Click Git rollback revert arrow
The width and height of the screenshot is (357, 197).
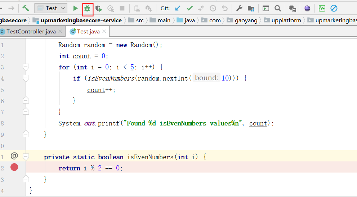[x=225, y=8]
